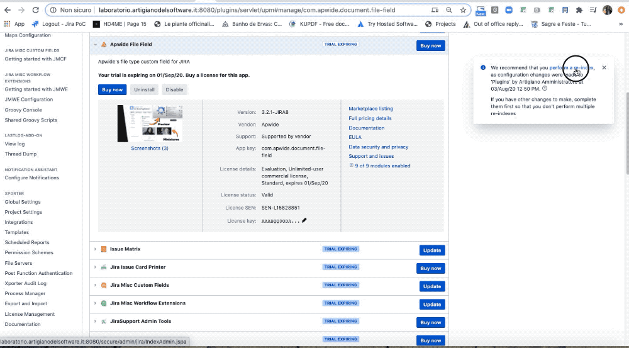The width and height of the screenshot is (629, 348).
Task: Open JMWE Configuration in sidebar
Action: pyautogui.click(x=29, y=99)
